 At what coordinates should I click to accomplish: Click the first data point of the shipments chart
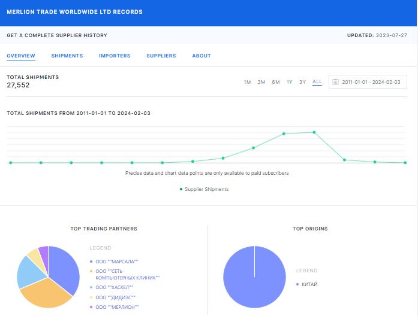11,163
